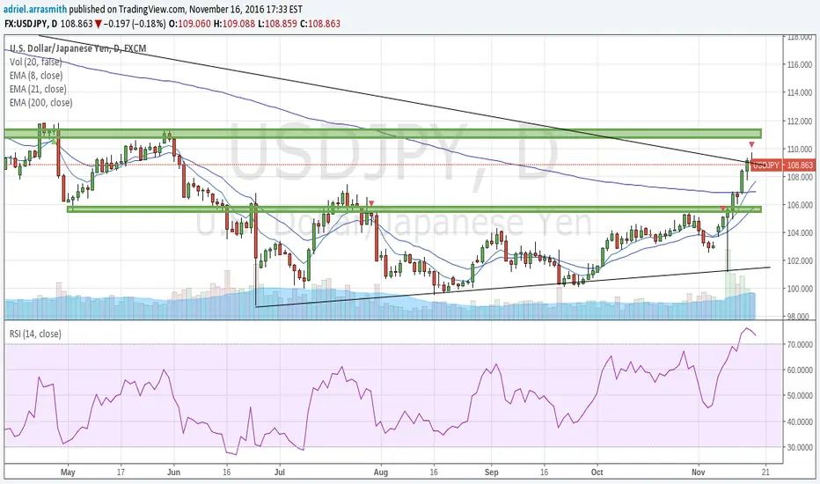This screenshot has height=484, width=820.
Task: Select the EMA (200, close) indicator label
Action: [x=40, y=103]
